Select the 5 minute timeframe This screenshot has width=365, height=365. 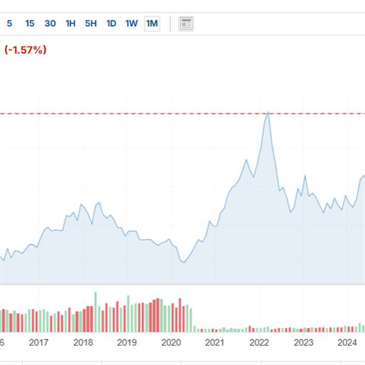point(9,24)
